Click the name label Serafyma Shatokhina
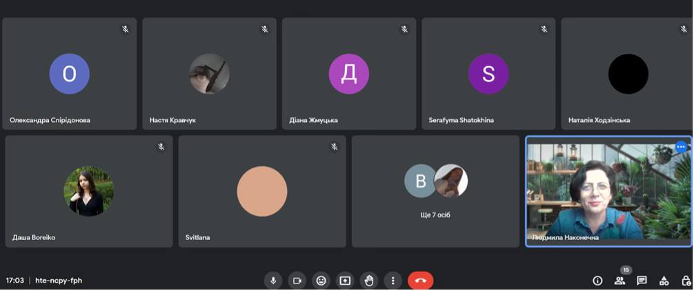694x291 pixels. click(462, 120)
